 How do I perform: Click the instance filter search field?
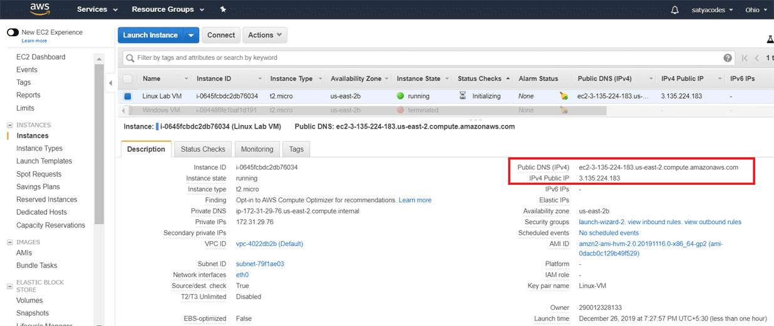click(426, 58)
